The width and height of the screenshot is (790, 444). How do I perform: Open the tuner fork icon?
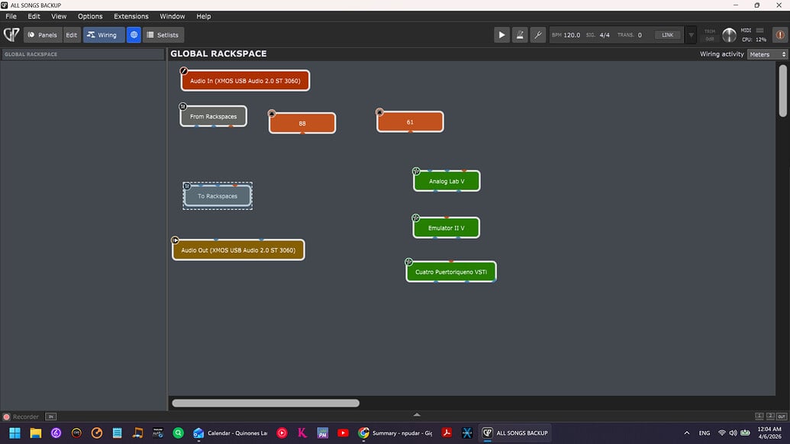(537, 34)
